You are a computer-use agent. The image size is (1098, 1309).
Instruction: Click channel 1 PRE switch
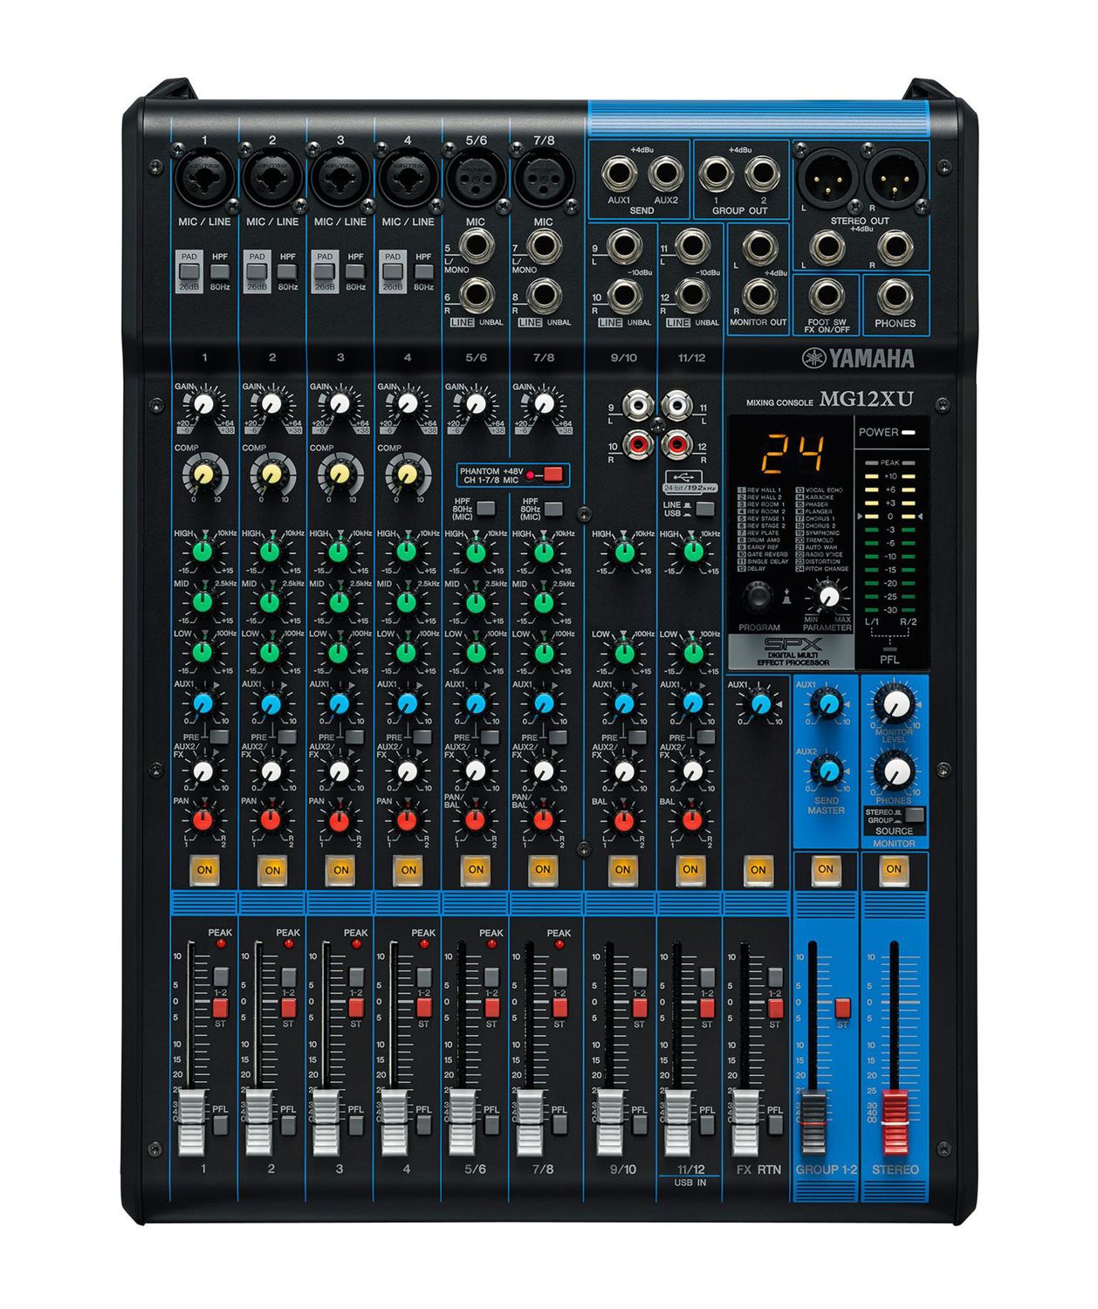[219, 737]
